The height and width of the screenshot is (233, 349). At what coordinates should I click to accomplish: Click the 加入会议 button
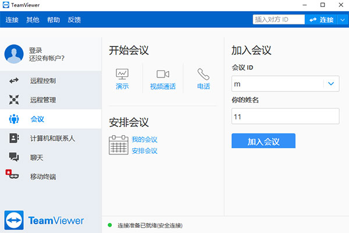(x=263, y=141)
